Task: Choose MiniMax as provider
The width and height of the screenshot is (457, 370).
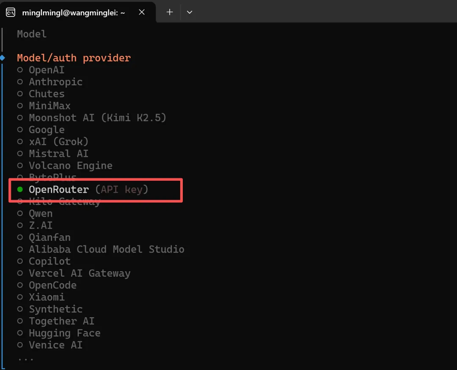Action: (x=44, y=106)
